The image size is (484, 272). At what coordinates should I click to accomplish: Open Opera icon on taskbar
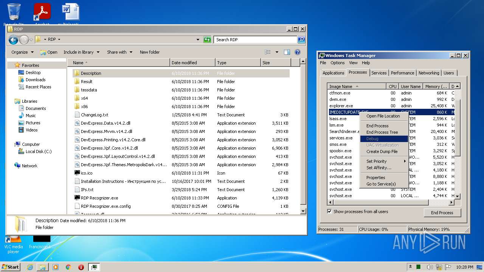[81, 267]
